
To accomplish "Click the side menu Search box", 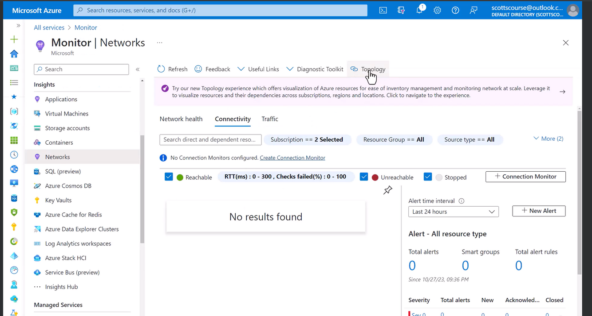I will point(81,69).
